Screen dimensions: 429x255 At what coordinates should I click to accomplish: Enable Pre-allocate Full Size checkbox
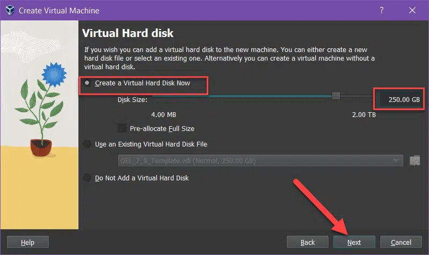pyautogui.click(x=122, y=128)
